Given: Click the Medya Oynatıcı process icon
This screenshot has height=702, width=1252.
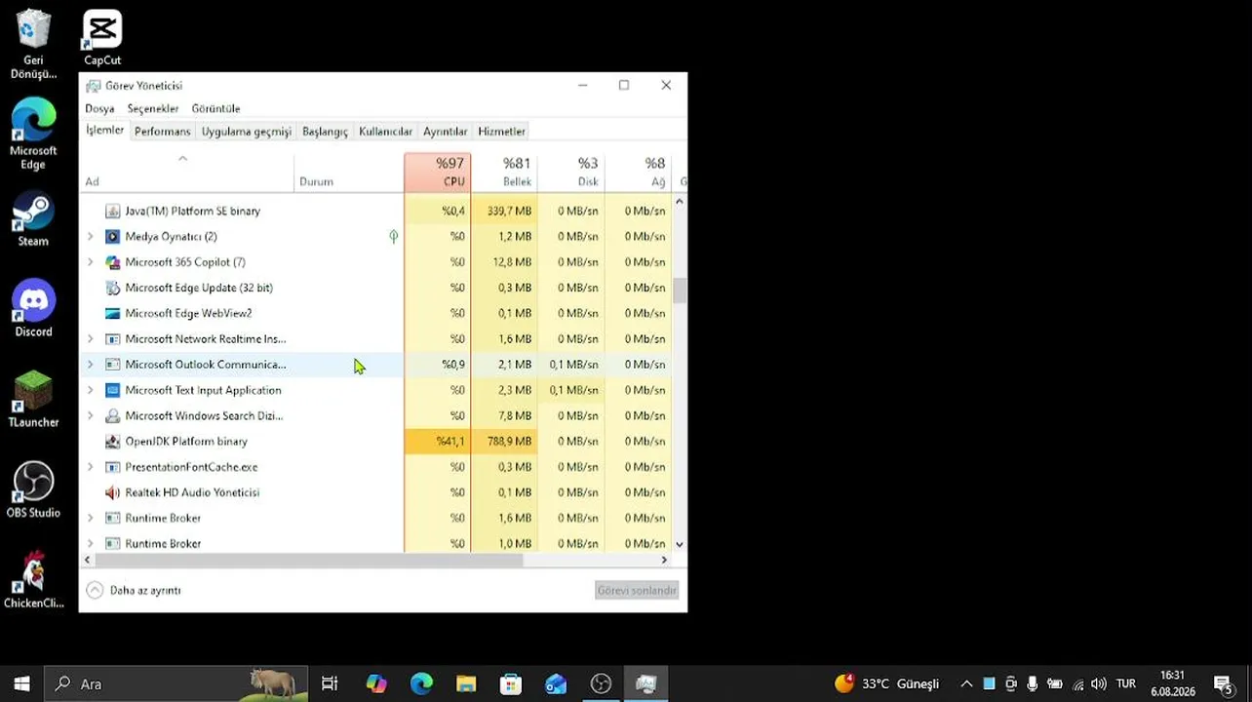Looking at the screenshot, I should pos(112,236).
